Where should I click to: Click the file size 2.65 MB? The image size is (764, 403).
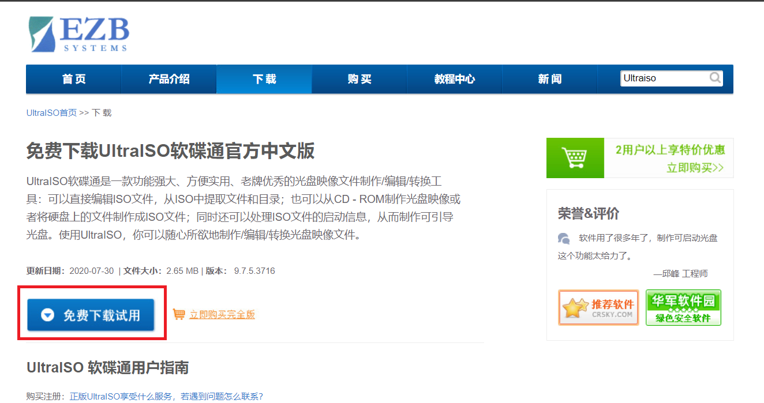click(x=182, y=270)
